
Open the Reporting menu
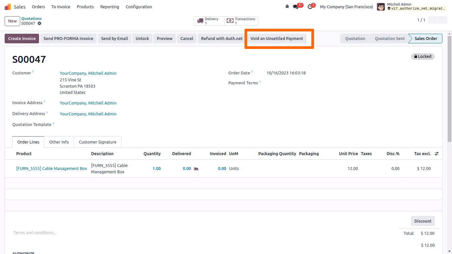[x=110, y=7]
